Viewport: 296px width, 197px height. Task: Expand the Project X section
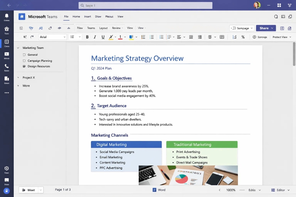coord(18,77)
